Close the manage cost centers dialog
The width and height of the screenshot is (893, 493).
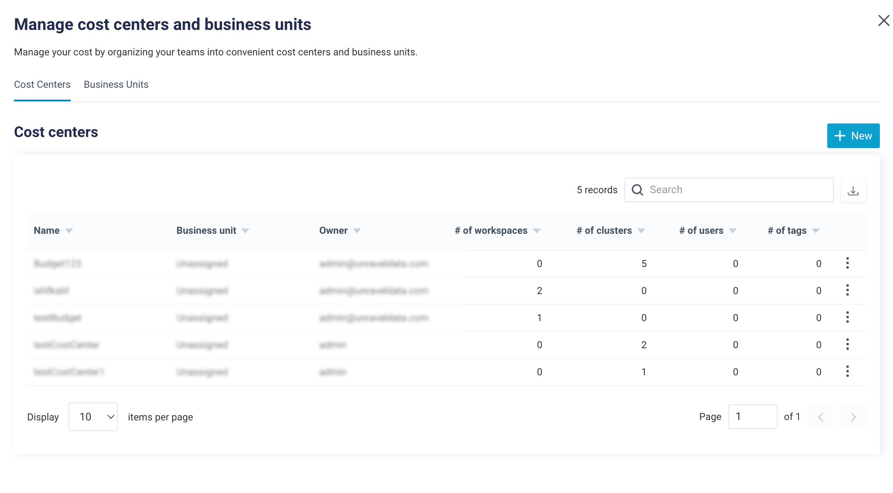(884, 21)
